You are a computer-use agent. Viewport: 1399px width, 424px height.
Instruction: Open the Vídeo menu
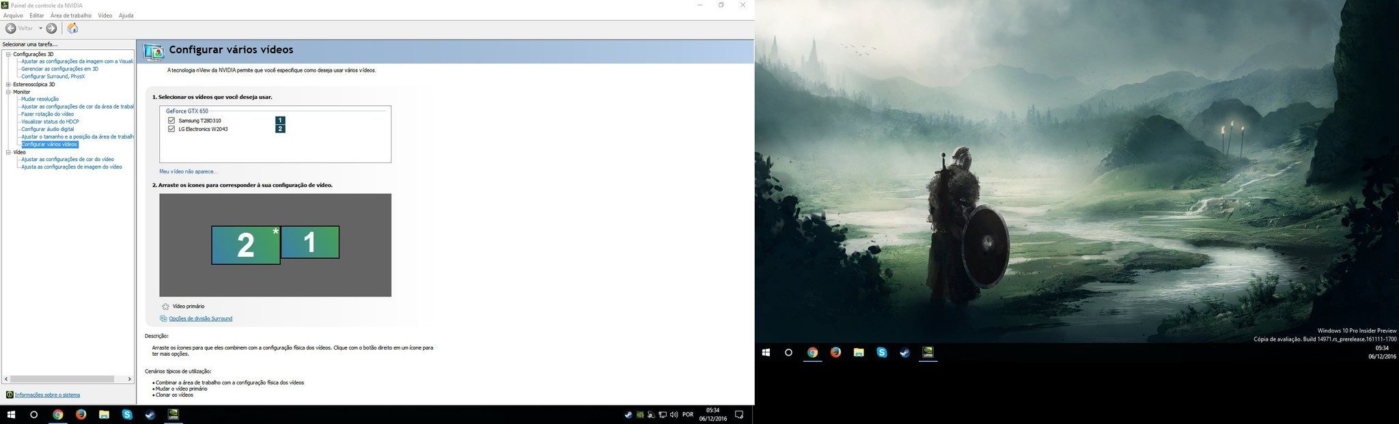[105, 15]
